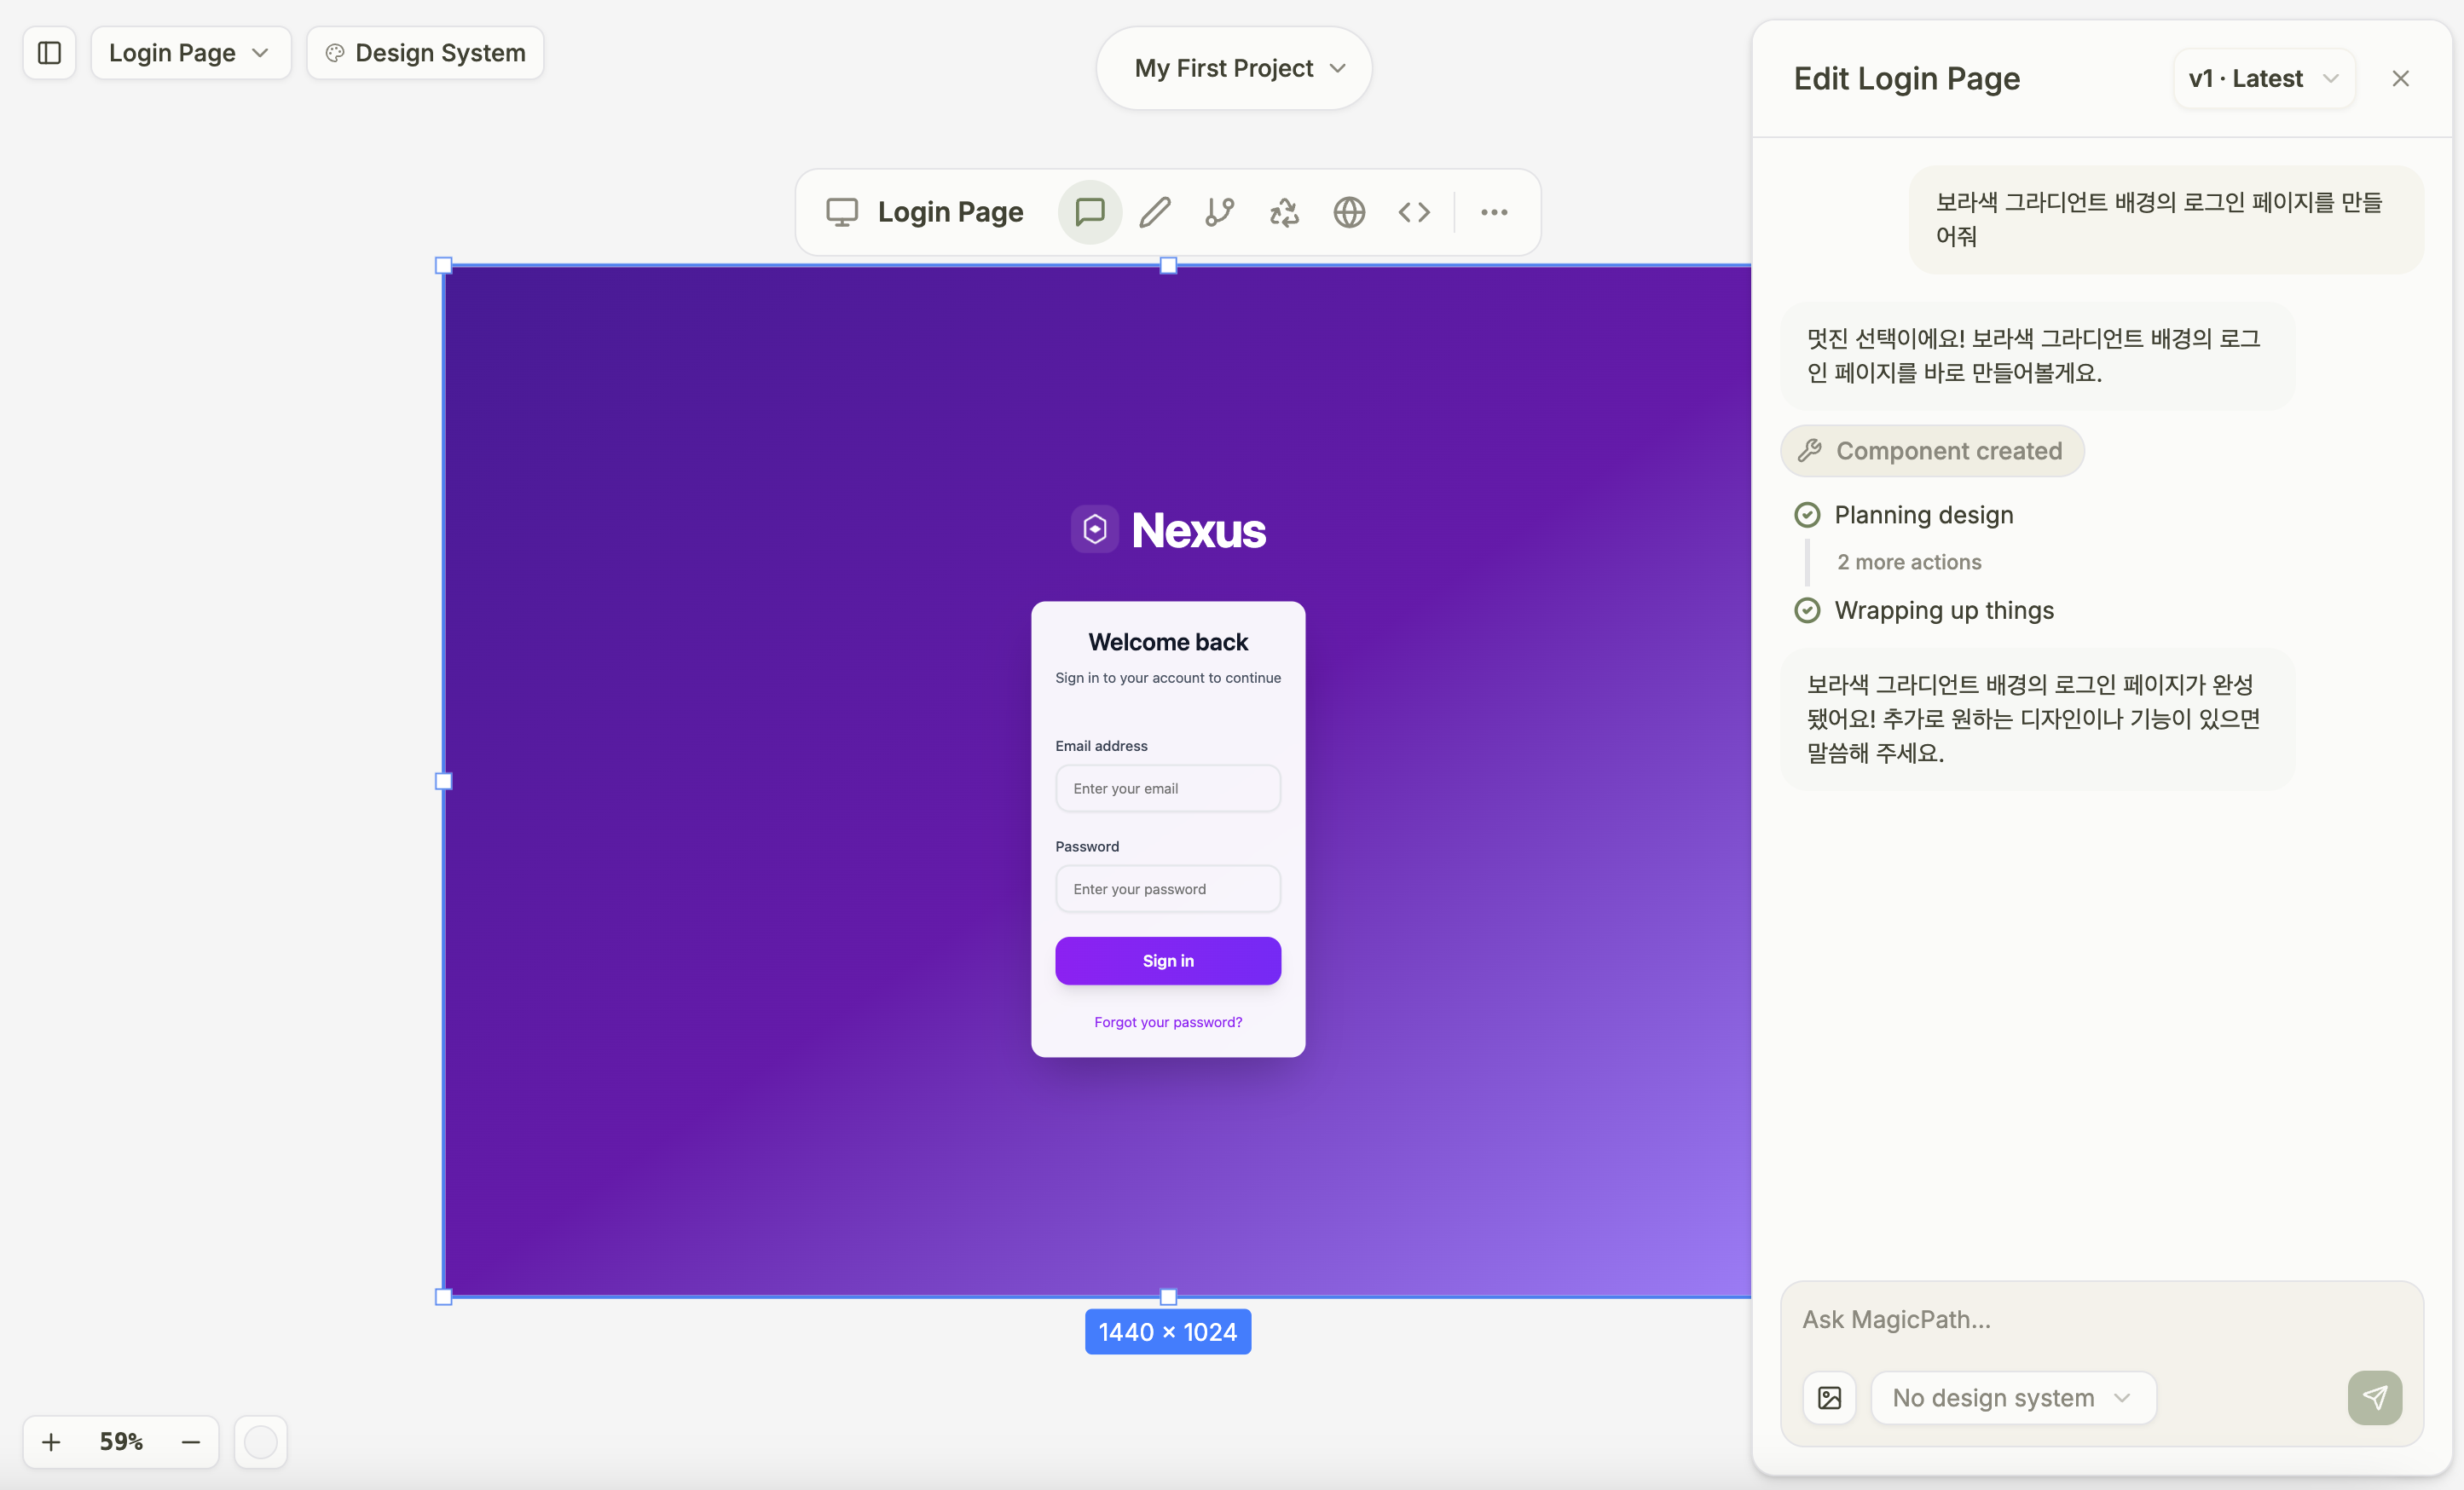Click the send arrow to submit prompt
The width and height of the screenshot is (2464, 1490).
pyautogui.click(x=2374, y=1397)
